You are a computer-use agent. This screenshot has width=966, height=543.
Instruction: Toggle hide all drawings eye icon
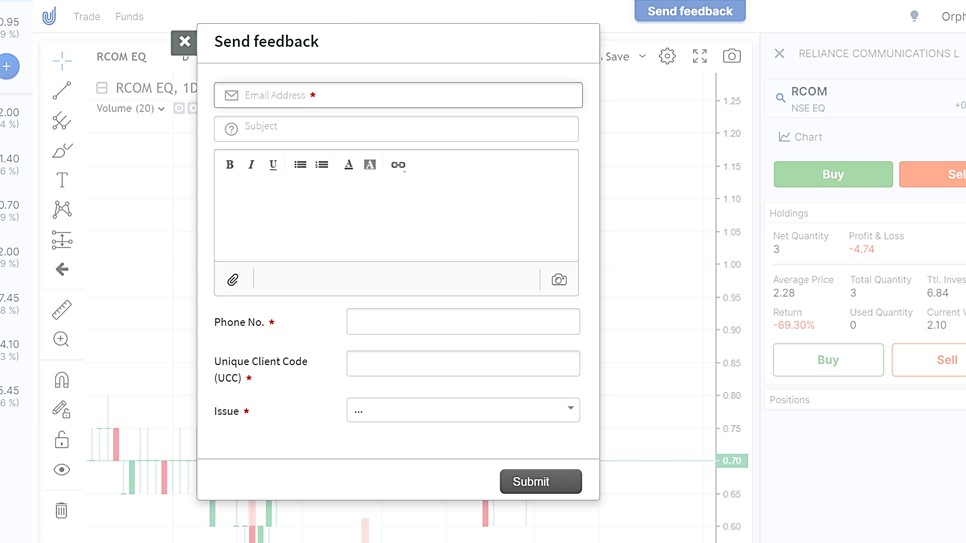[61, 470]
